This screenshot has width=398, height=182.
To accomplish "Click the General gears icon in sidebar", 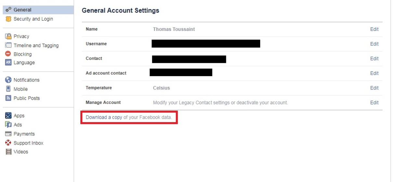I will [8, 10].
